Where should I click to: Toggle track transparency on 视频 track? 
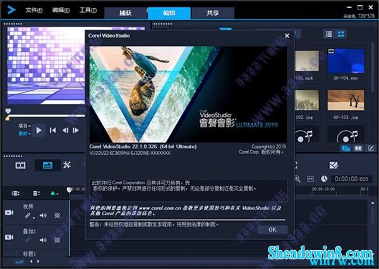coord(57,215)
